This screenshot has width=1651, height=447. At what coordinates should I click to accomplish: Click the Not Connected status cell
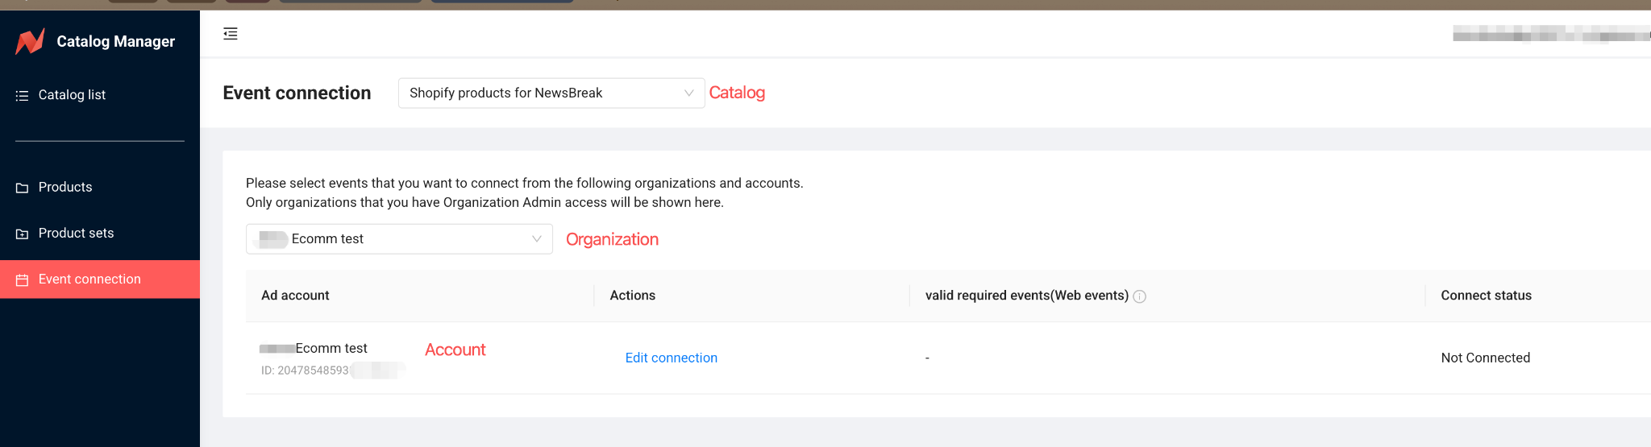pyautogui.click(x=1486, y=358)
